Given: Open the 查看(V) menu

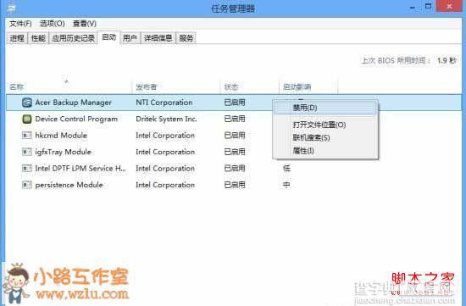Looking at the screenshot, I should tap(85, 24).
